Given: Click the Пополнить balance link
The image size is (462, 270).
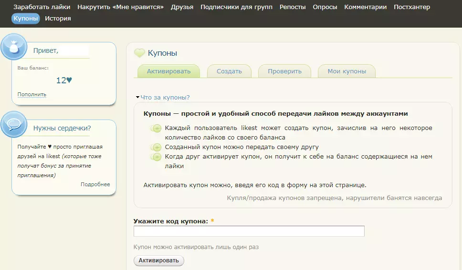Looking at the screenshot, I should click(32, 94).
